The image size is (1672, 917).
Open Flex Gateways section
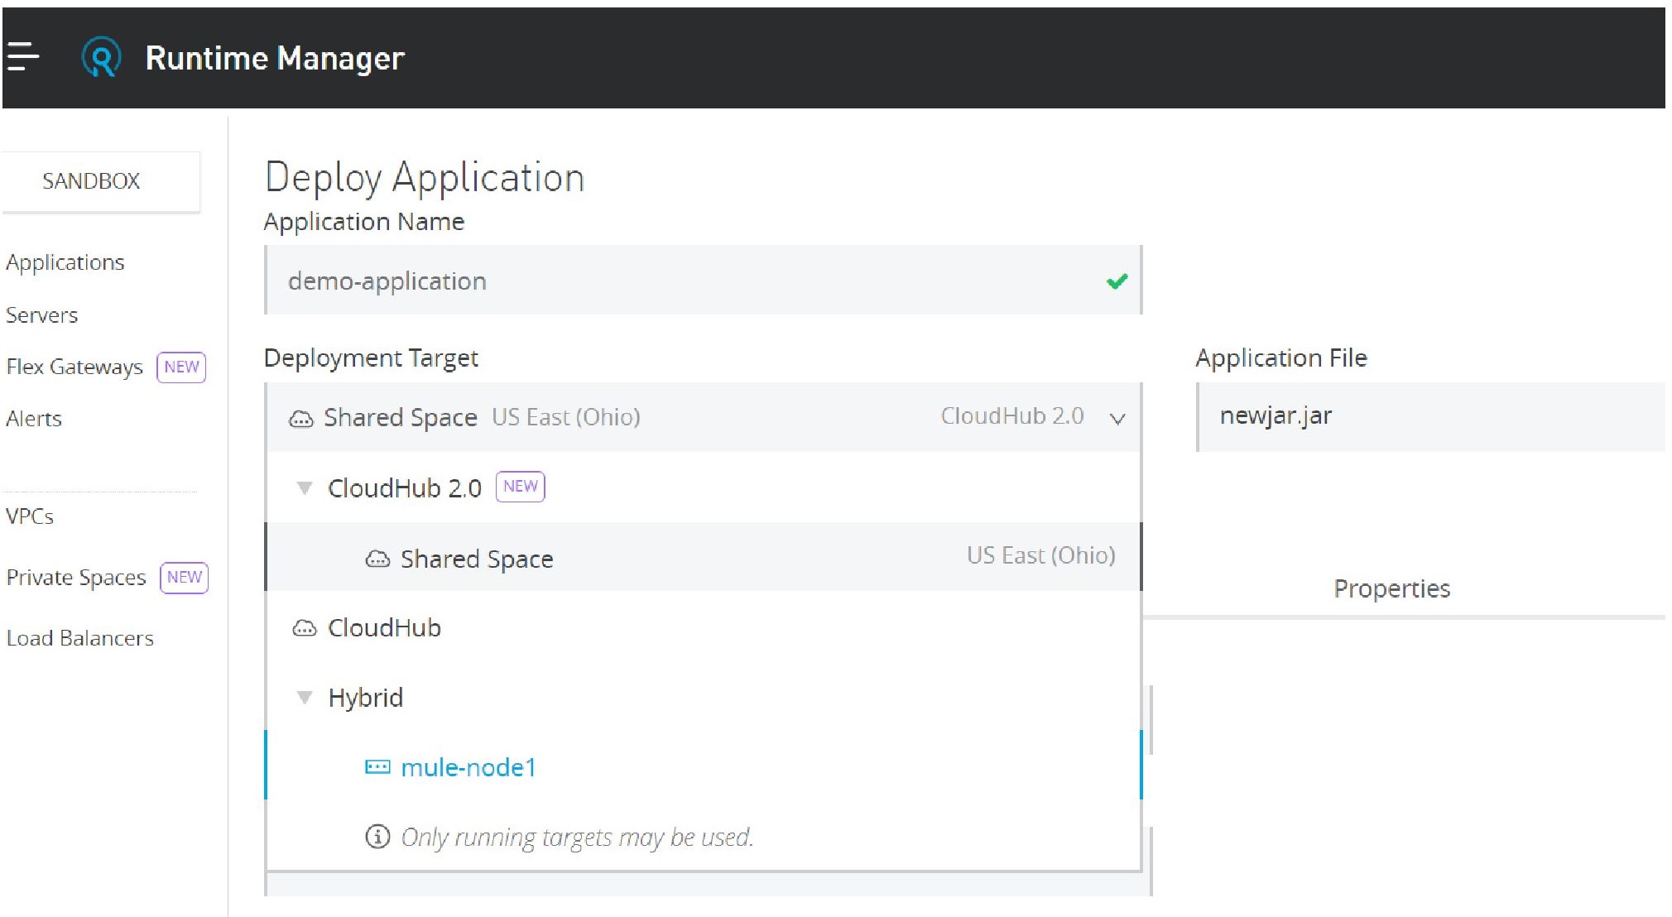coord(74,367)
